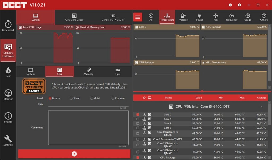Check Core 3 Distance to TjMAX checkbox
Image resolution: width=272 pixels, height=160 pixels.
138,152
